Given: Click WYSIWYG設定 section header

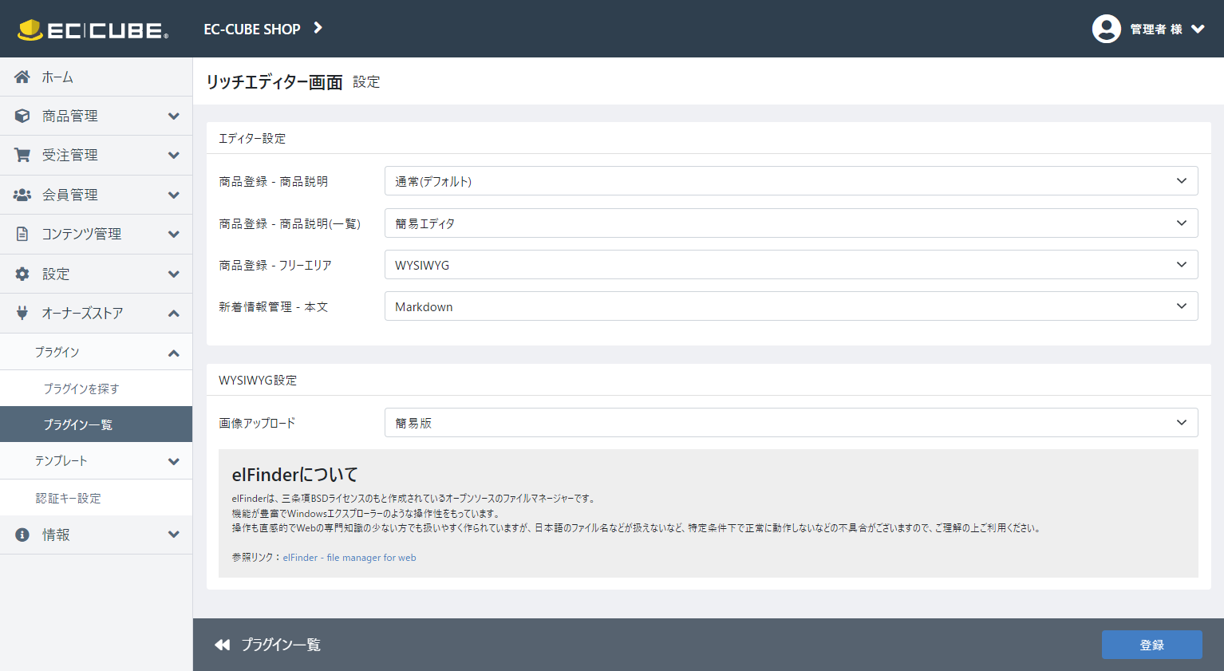Looking at the screenshot, I should pyautogui.click(x=258, y=380).
